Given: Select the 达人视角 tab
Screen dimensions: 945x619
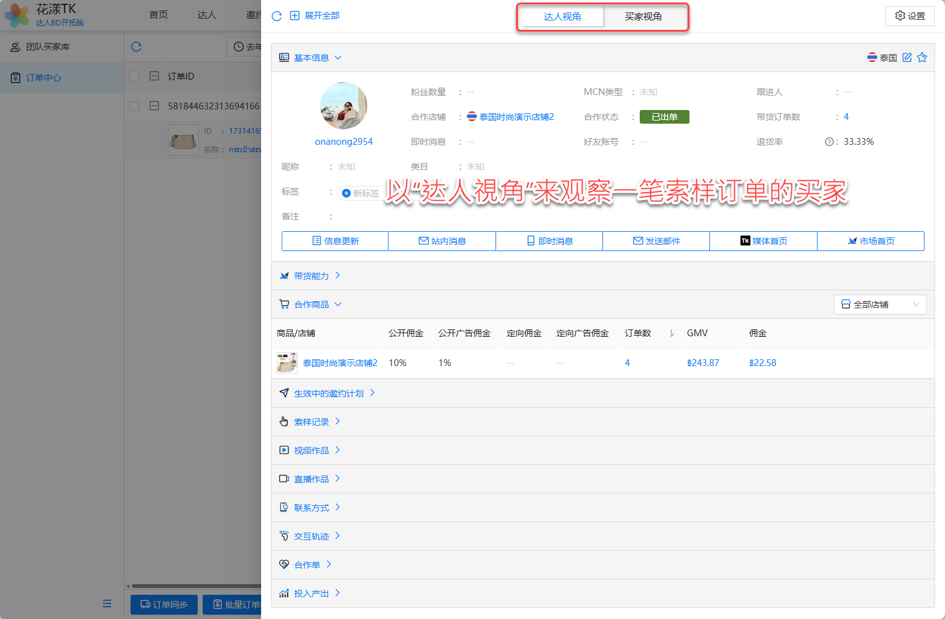Looking at the screenshot, I should (x=562, y=17).
